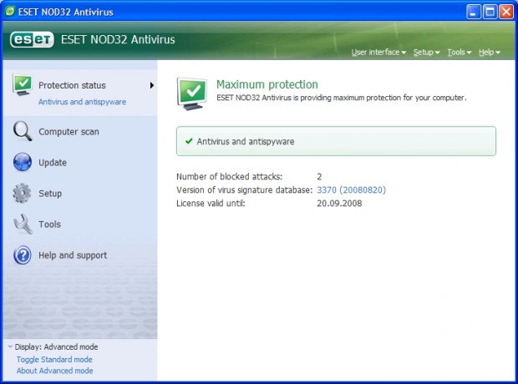Click the License valid until label
The width and height of the screenshot is (518, 384).
[x=211, y=203]
